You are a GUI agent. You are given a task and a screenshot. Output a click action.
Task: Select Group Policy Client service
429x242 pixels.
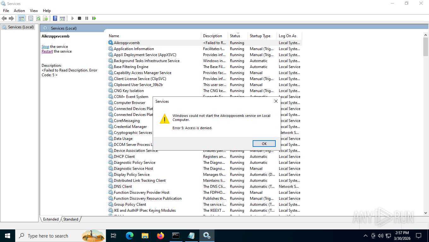205,205
